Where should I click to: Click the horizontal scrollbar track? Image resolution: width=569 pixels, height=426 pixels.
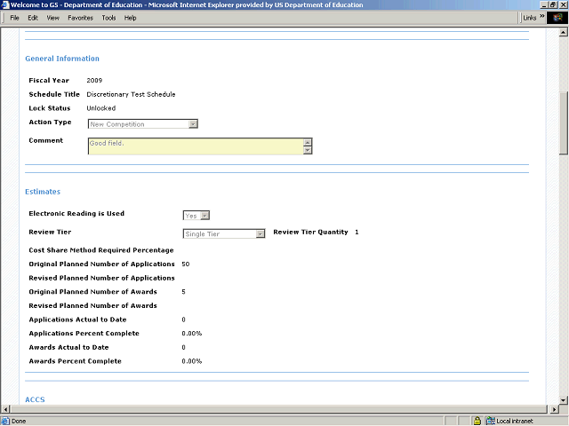pos(279,409)
